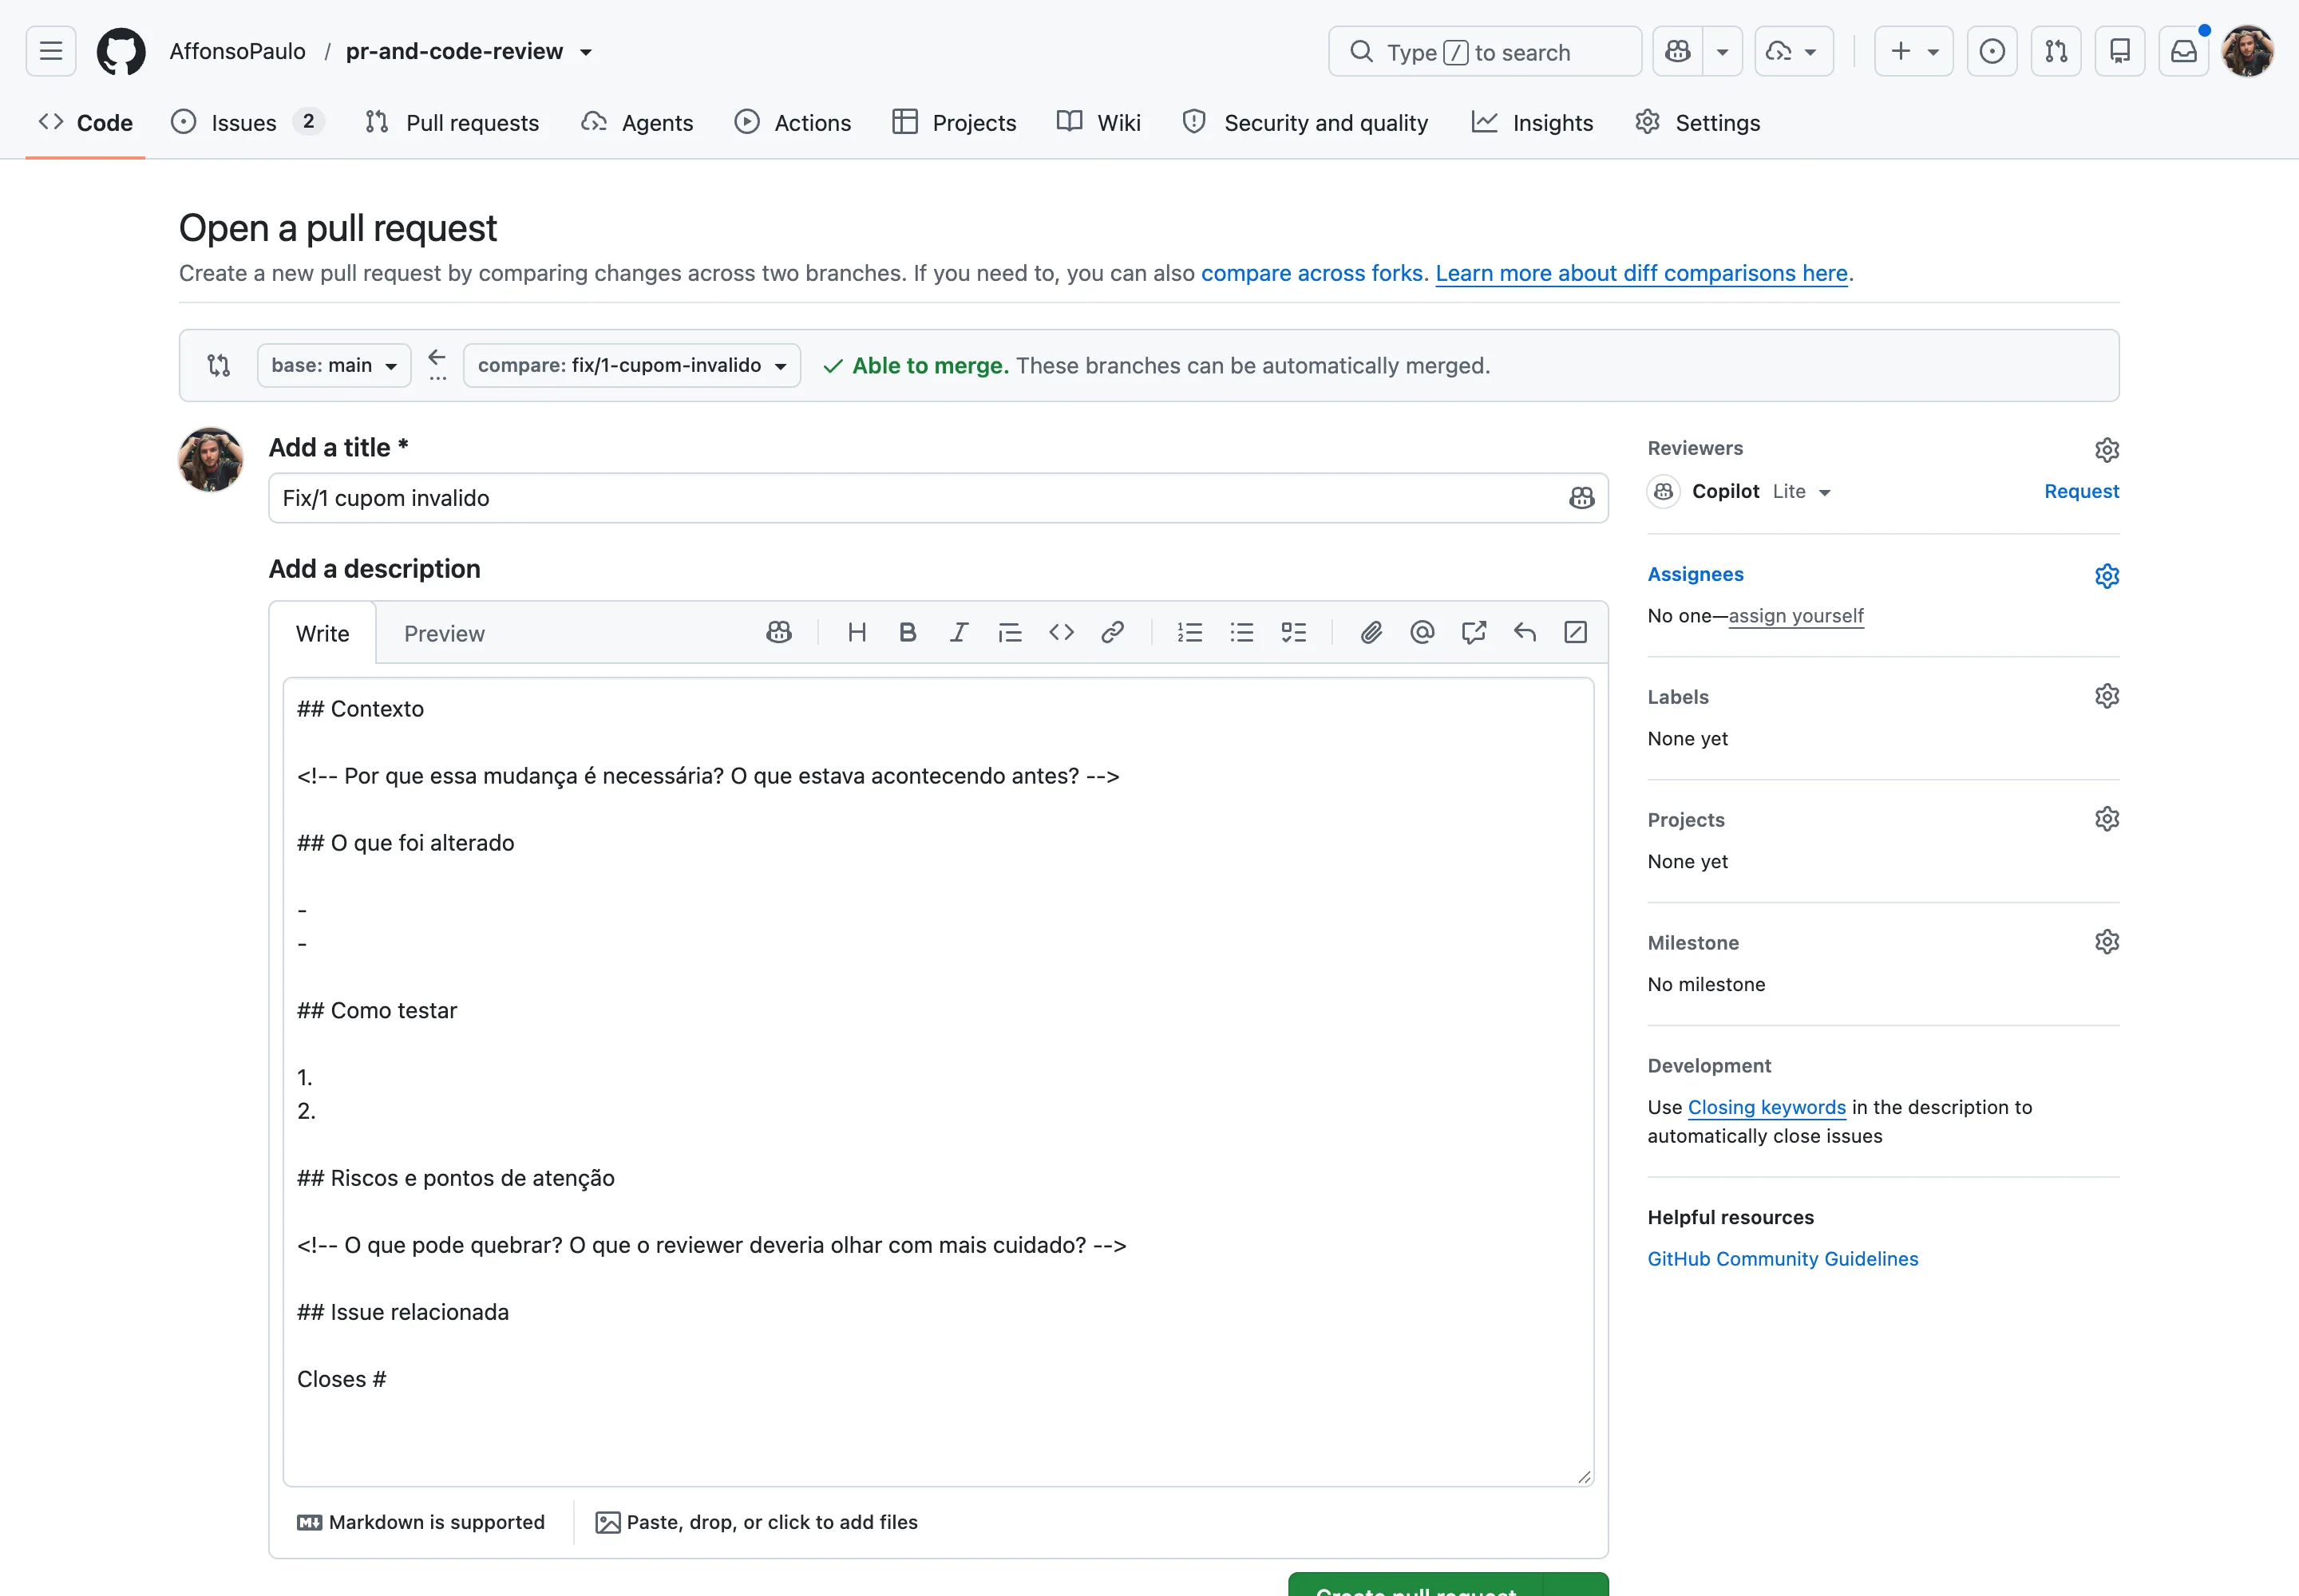The height and width of the screenshot is (1596, 2299).
Task: Switch to the Pull requests tab
Action: [452, 122]
